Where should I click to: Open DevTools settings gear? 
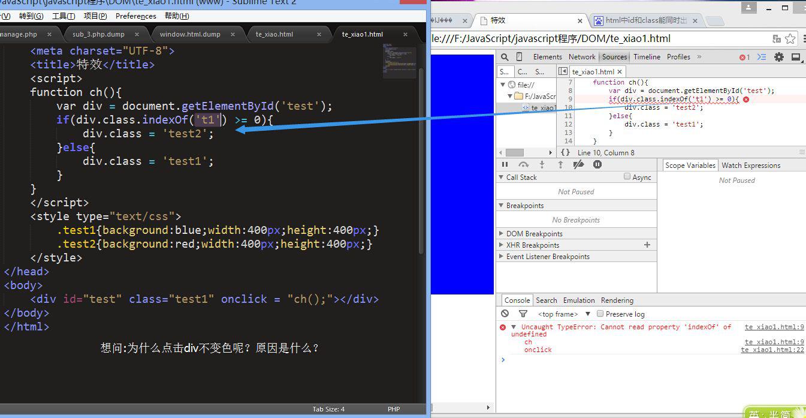[x=779, y=57]
